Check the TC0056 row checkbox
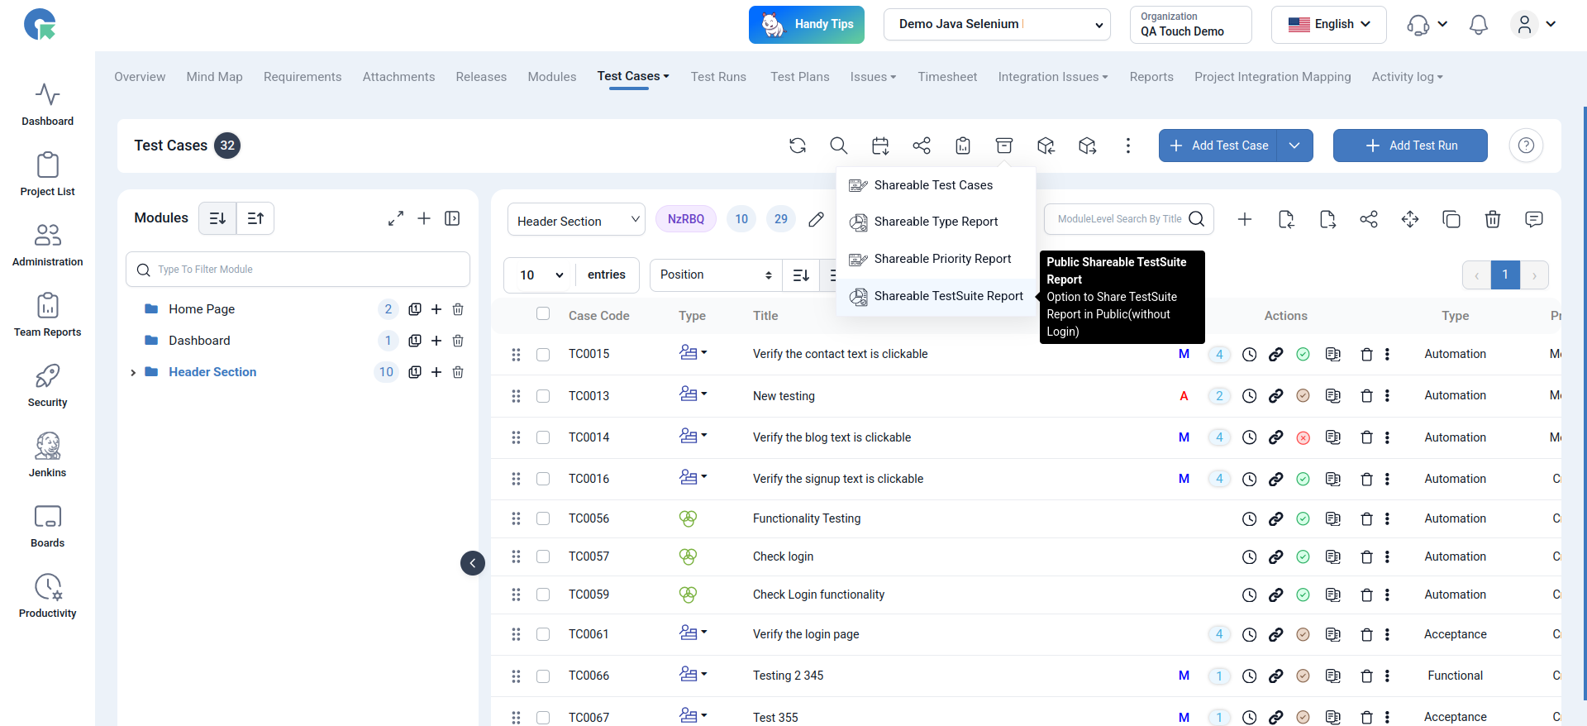1587x726 pixels. click(543, 518)
